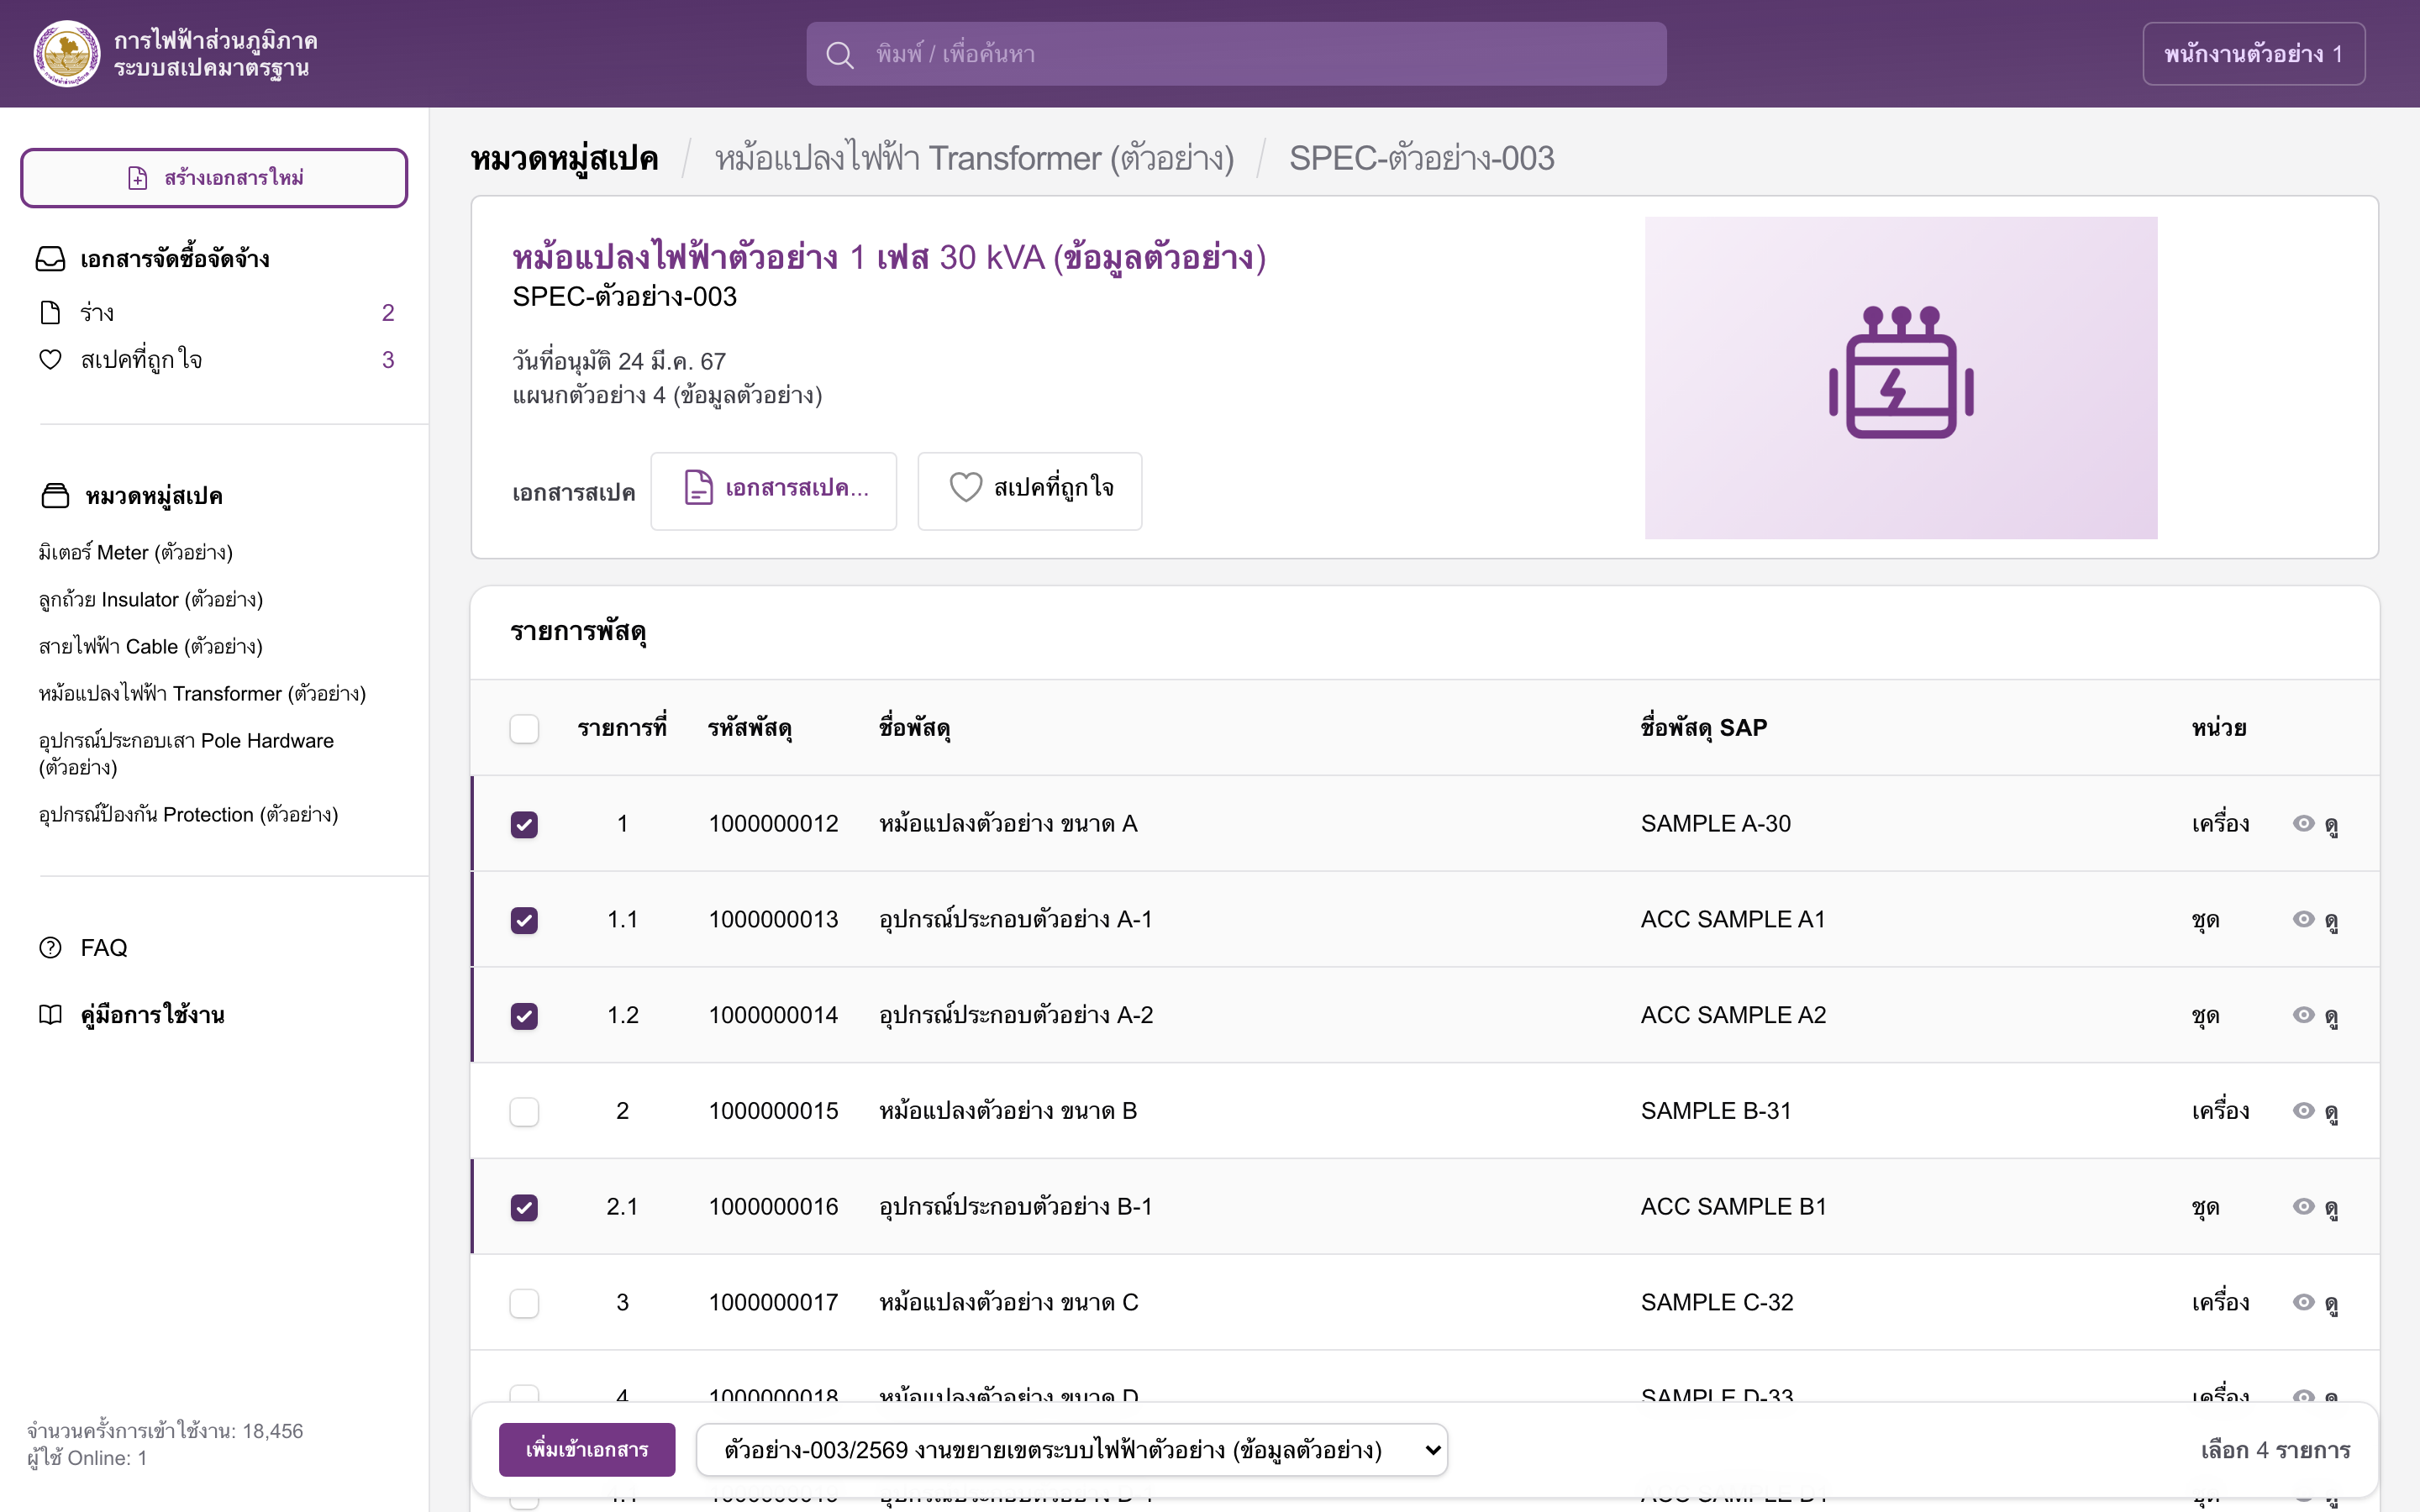Click เพิ่มเข้าเอกสาร button

coord(587,1450)
